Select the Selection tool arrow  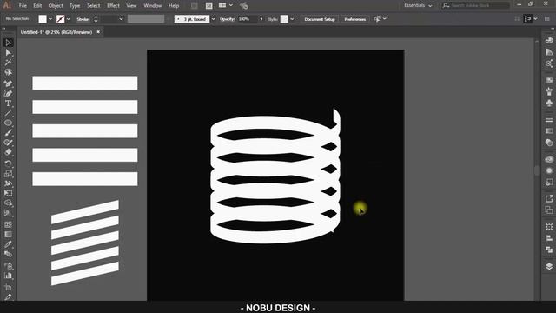coord(8,43)
